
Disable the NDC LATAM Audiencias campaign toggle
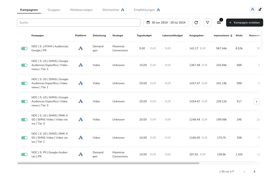point(24,48)
